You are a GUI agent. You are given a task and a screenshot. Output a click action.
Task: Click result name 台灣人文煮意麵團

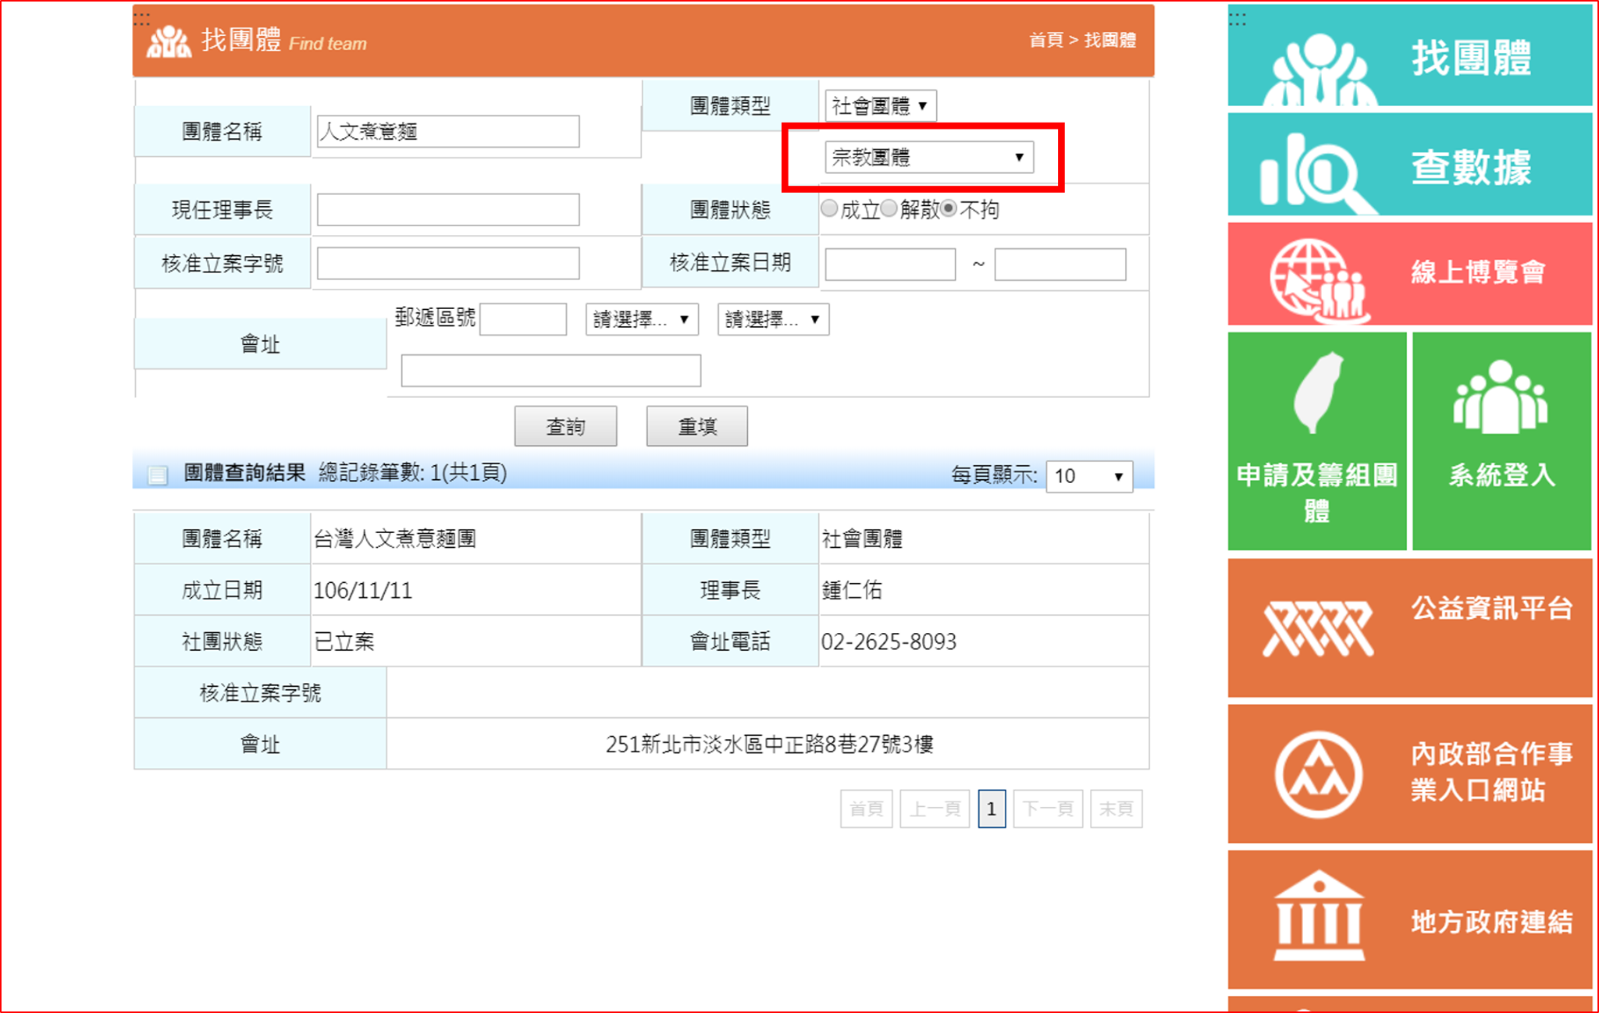395,538
